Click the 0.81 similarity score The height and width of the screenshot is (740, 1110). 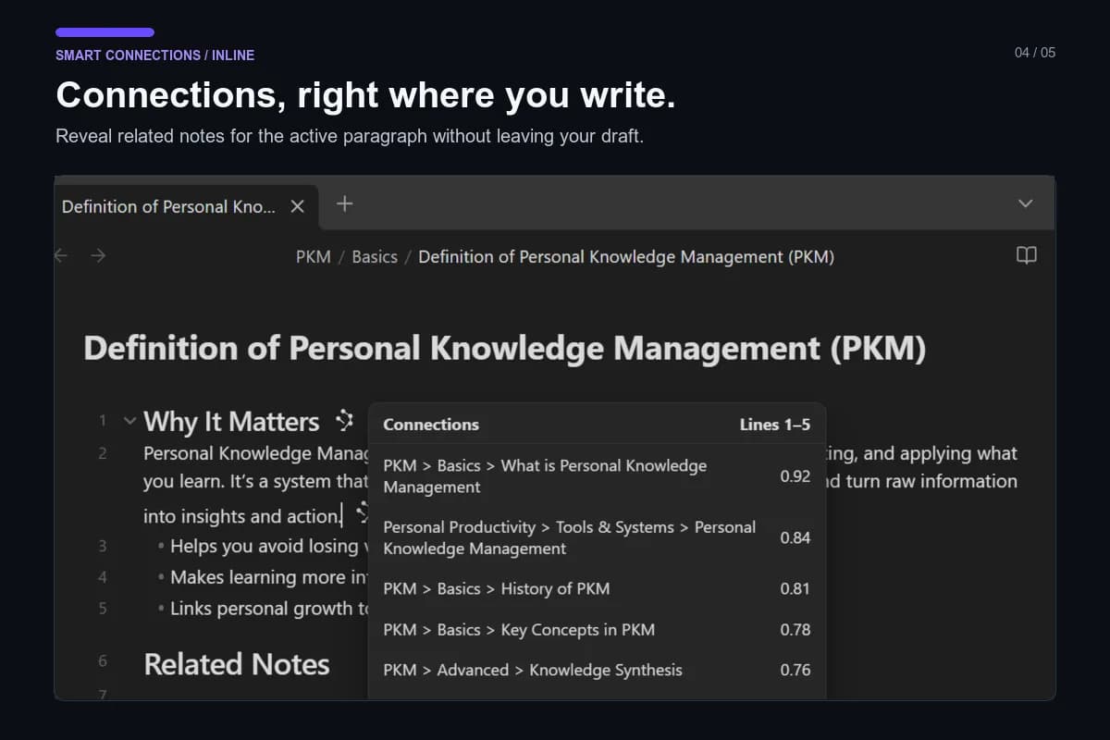coord(795,588)
